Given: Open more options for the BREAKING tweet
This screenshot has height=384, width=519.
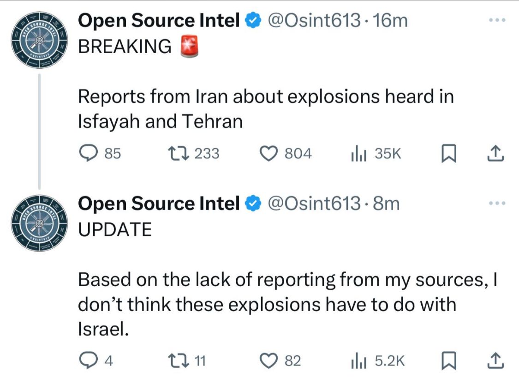Looking at the screenshot, I should click(497, 20).
